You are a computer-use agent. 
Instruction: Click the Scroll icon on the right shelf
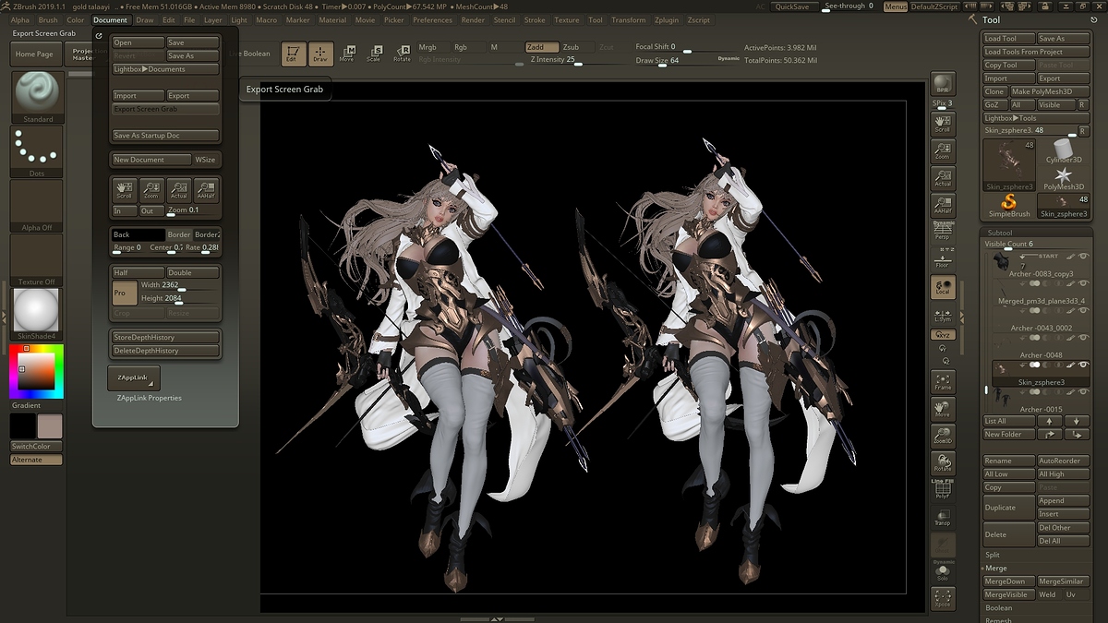click(x=942, y=124)
